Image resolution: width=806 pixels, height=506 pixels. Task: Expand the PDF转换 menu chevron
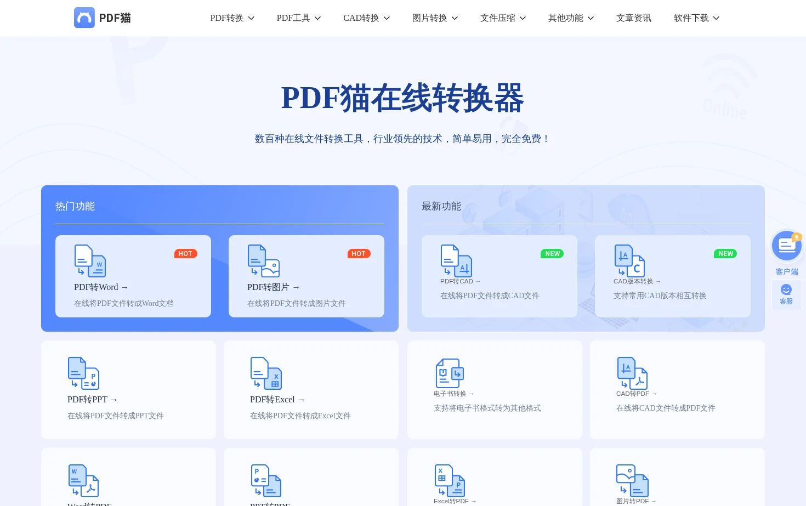[251, 18]
